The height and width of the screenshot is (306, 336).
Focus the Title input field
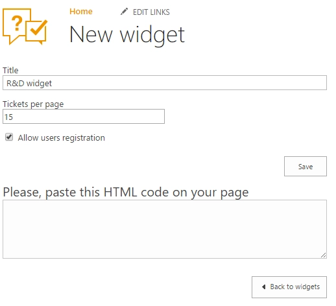[165, 82]
